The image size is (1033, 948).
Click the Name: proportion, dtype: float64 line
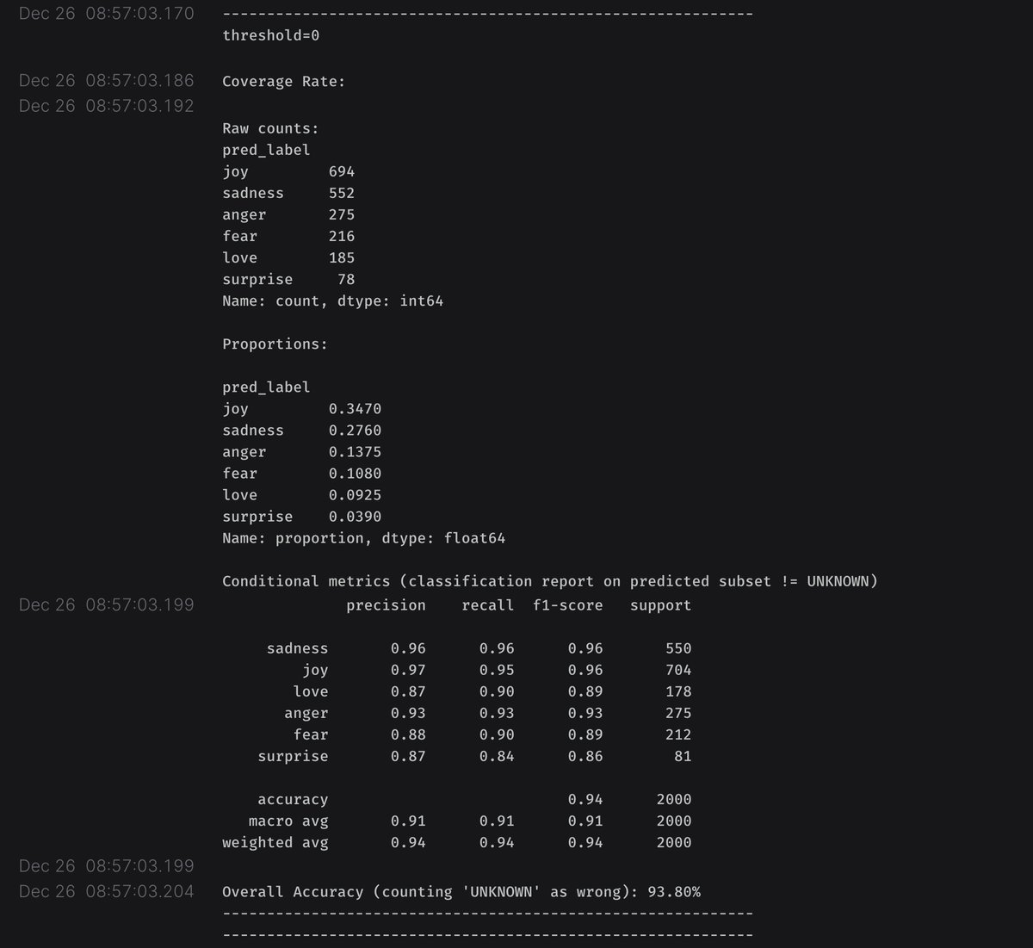[x=363, y=538]
